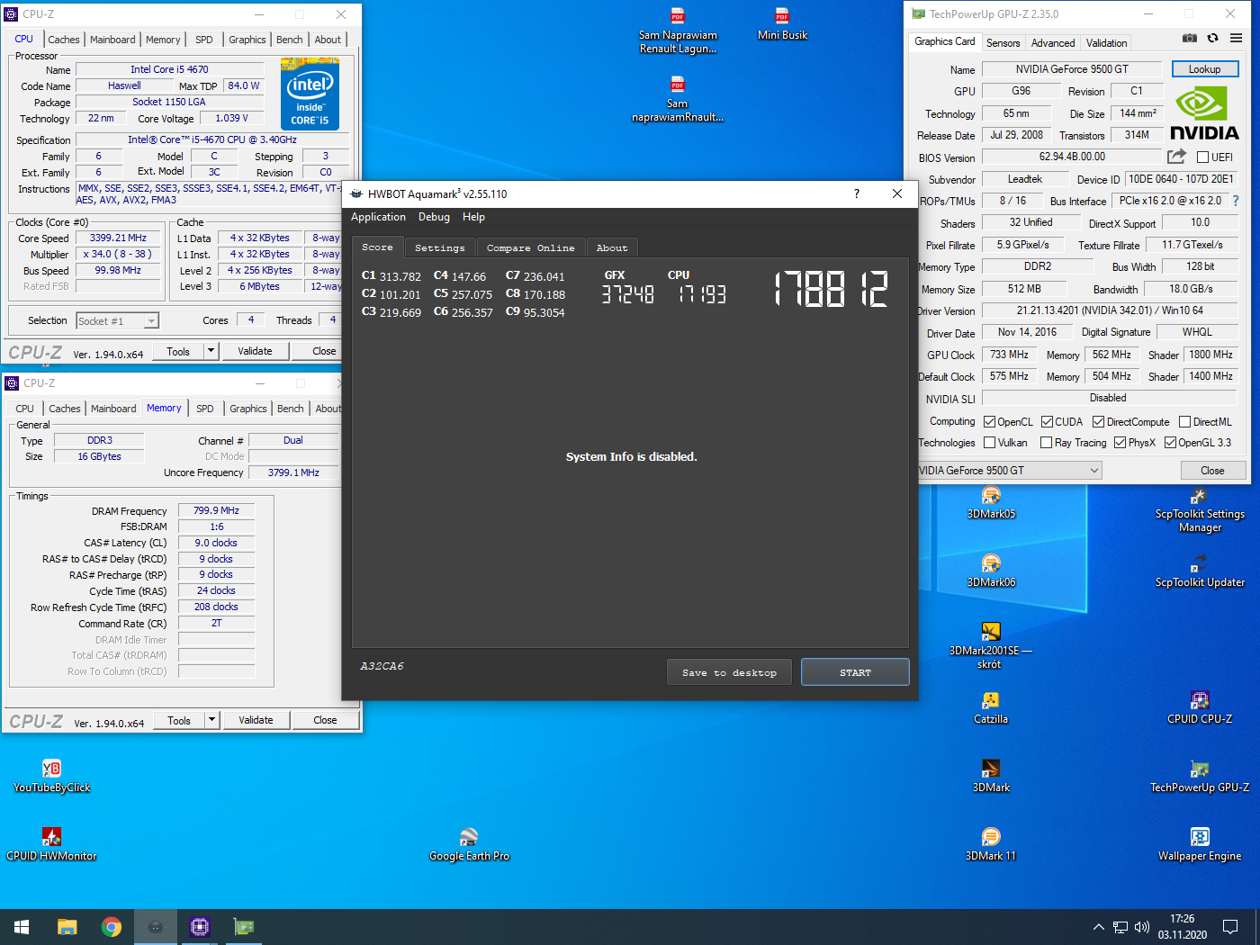Open the notification center icon
Image resolution: width=1260 pixels, height=945 pixels.
click(1230, 927)
